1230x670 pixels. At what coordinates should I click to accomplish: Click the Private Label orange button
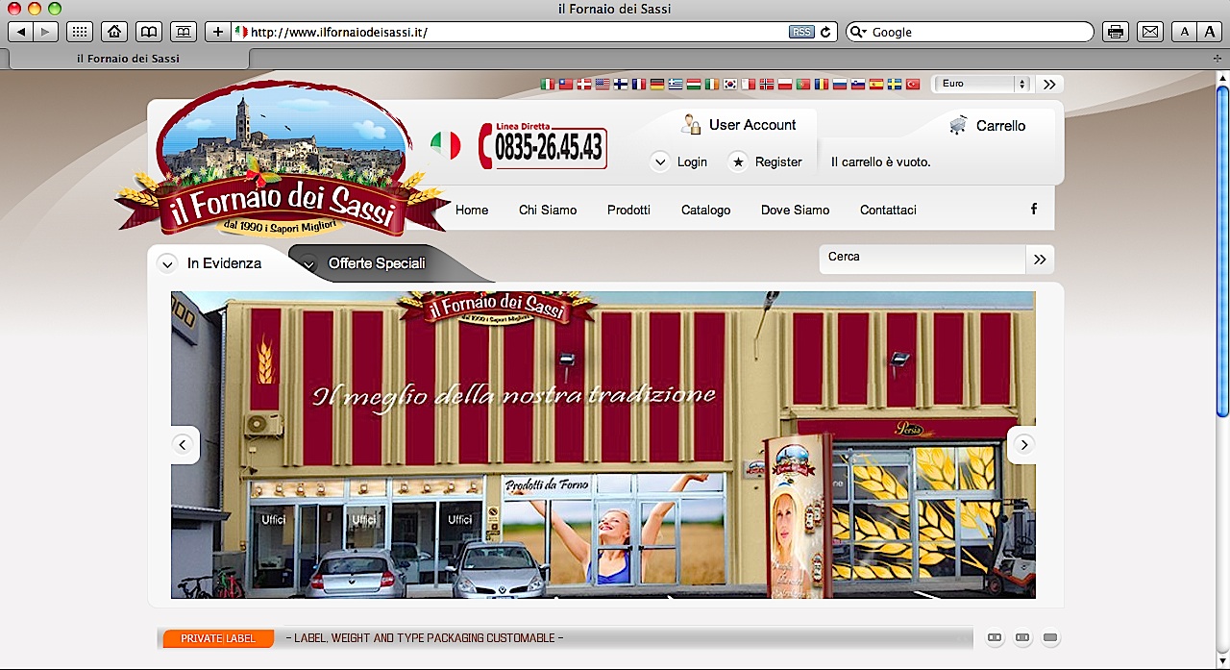tap(218, 638)
